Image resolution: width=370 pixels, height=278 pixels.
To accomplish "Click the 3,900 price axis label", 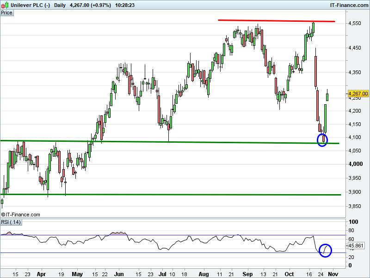I will 355,192.
